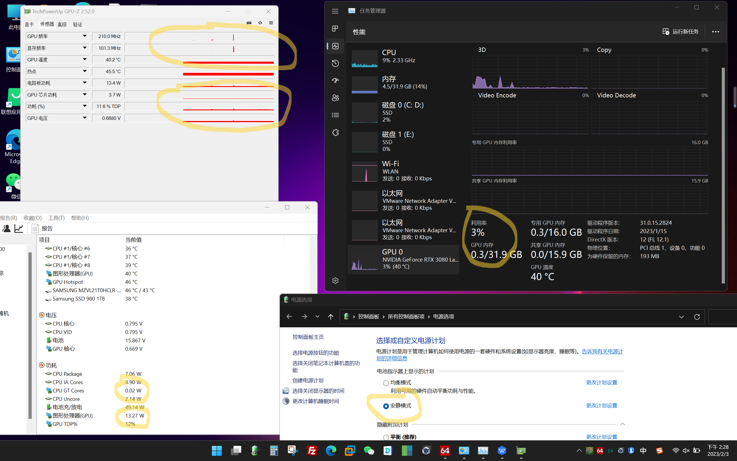This screenshot has width=737, height=461.
Task: Open 3D graph engine dropdown in Task Manager
Action: (x=475, y=50)
